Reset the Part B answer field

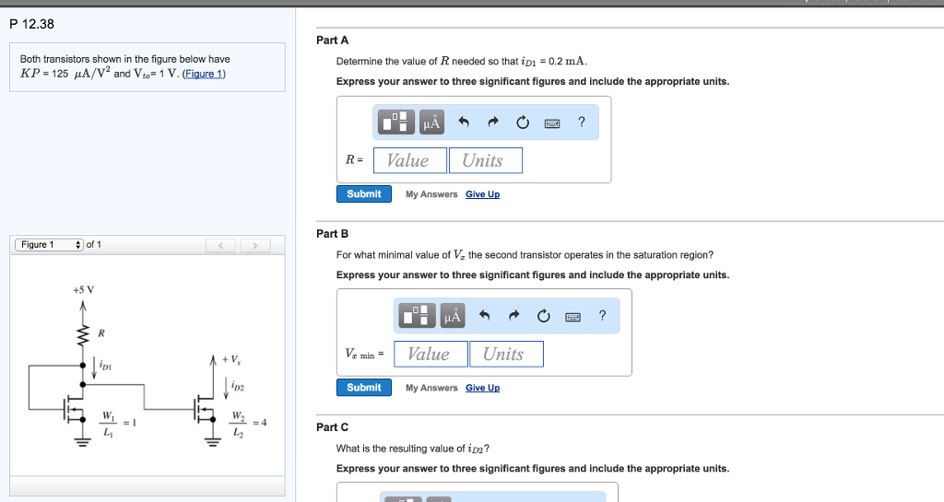tap(543, 316)
